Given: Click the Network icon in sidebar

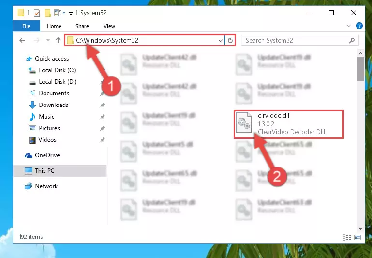Looking at the screenshot, I should (29, 186).
